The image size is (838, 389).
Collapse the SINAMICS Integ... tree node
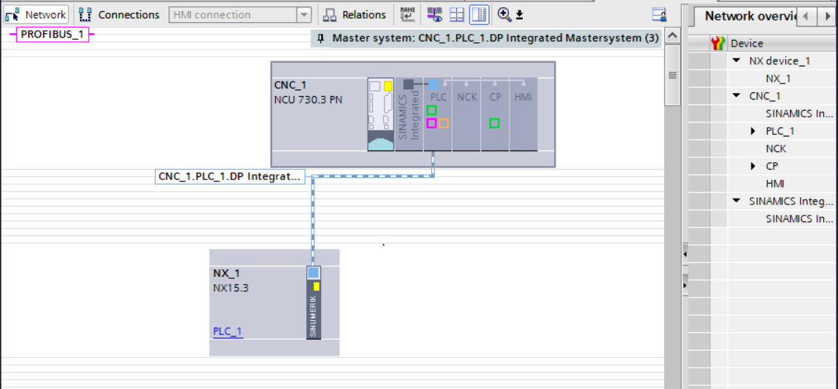[737, 202]
